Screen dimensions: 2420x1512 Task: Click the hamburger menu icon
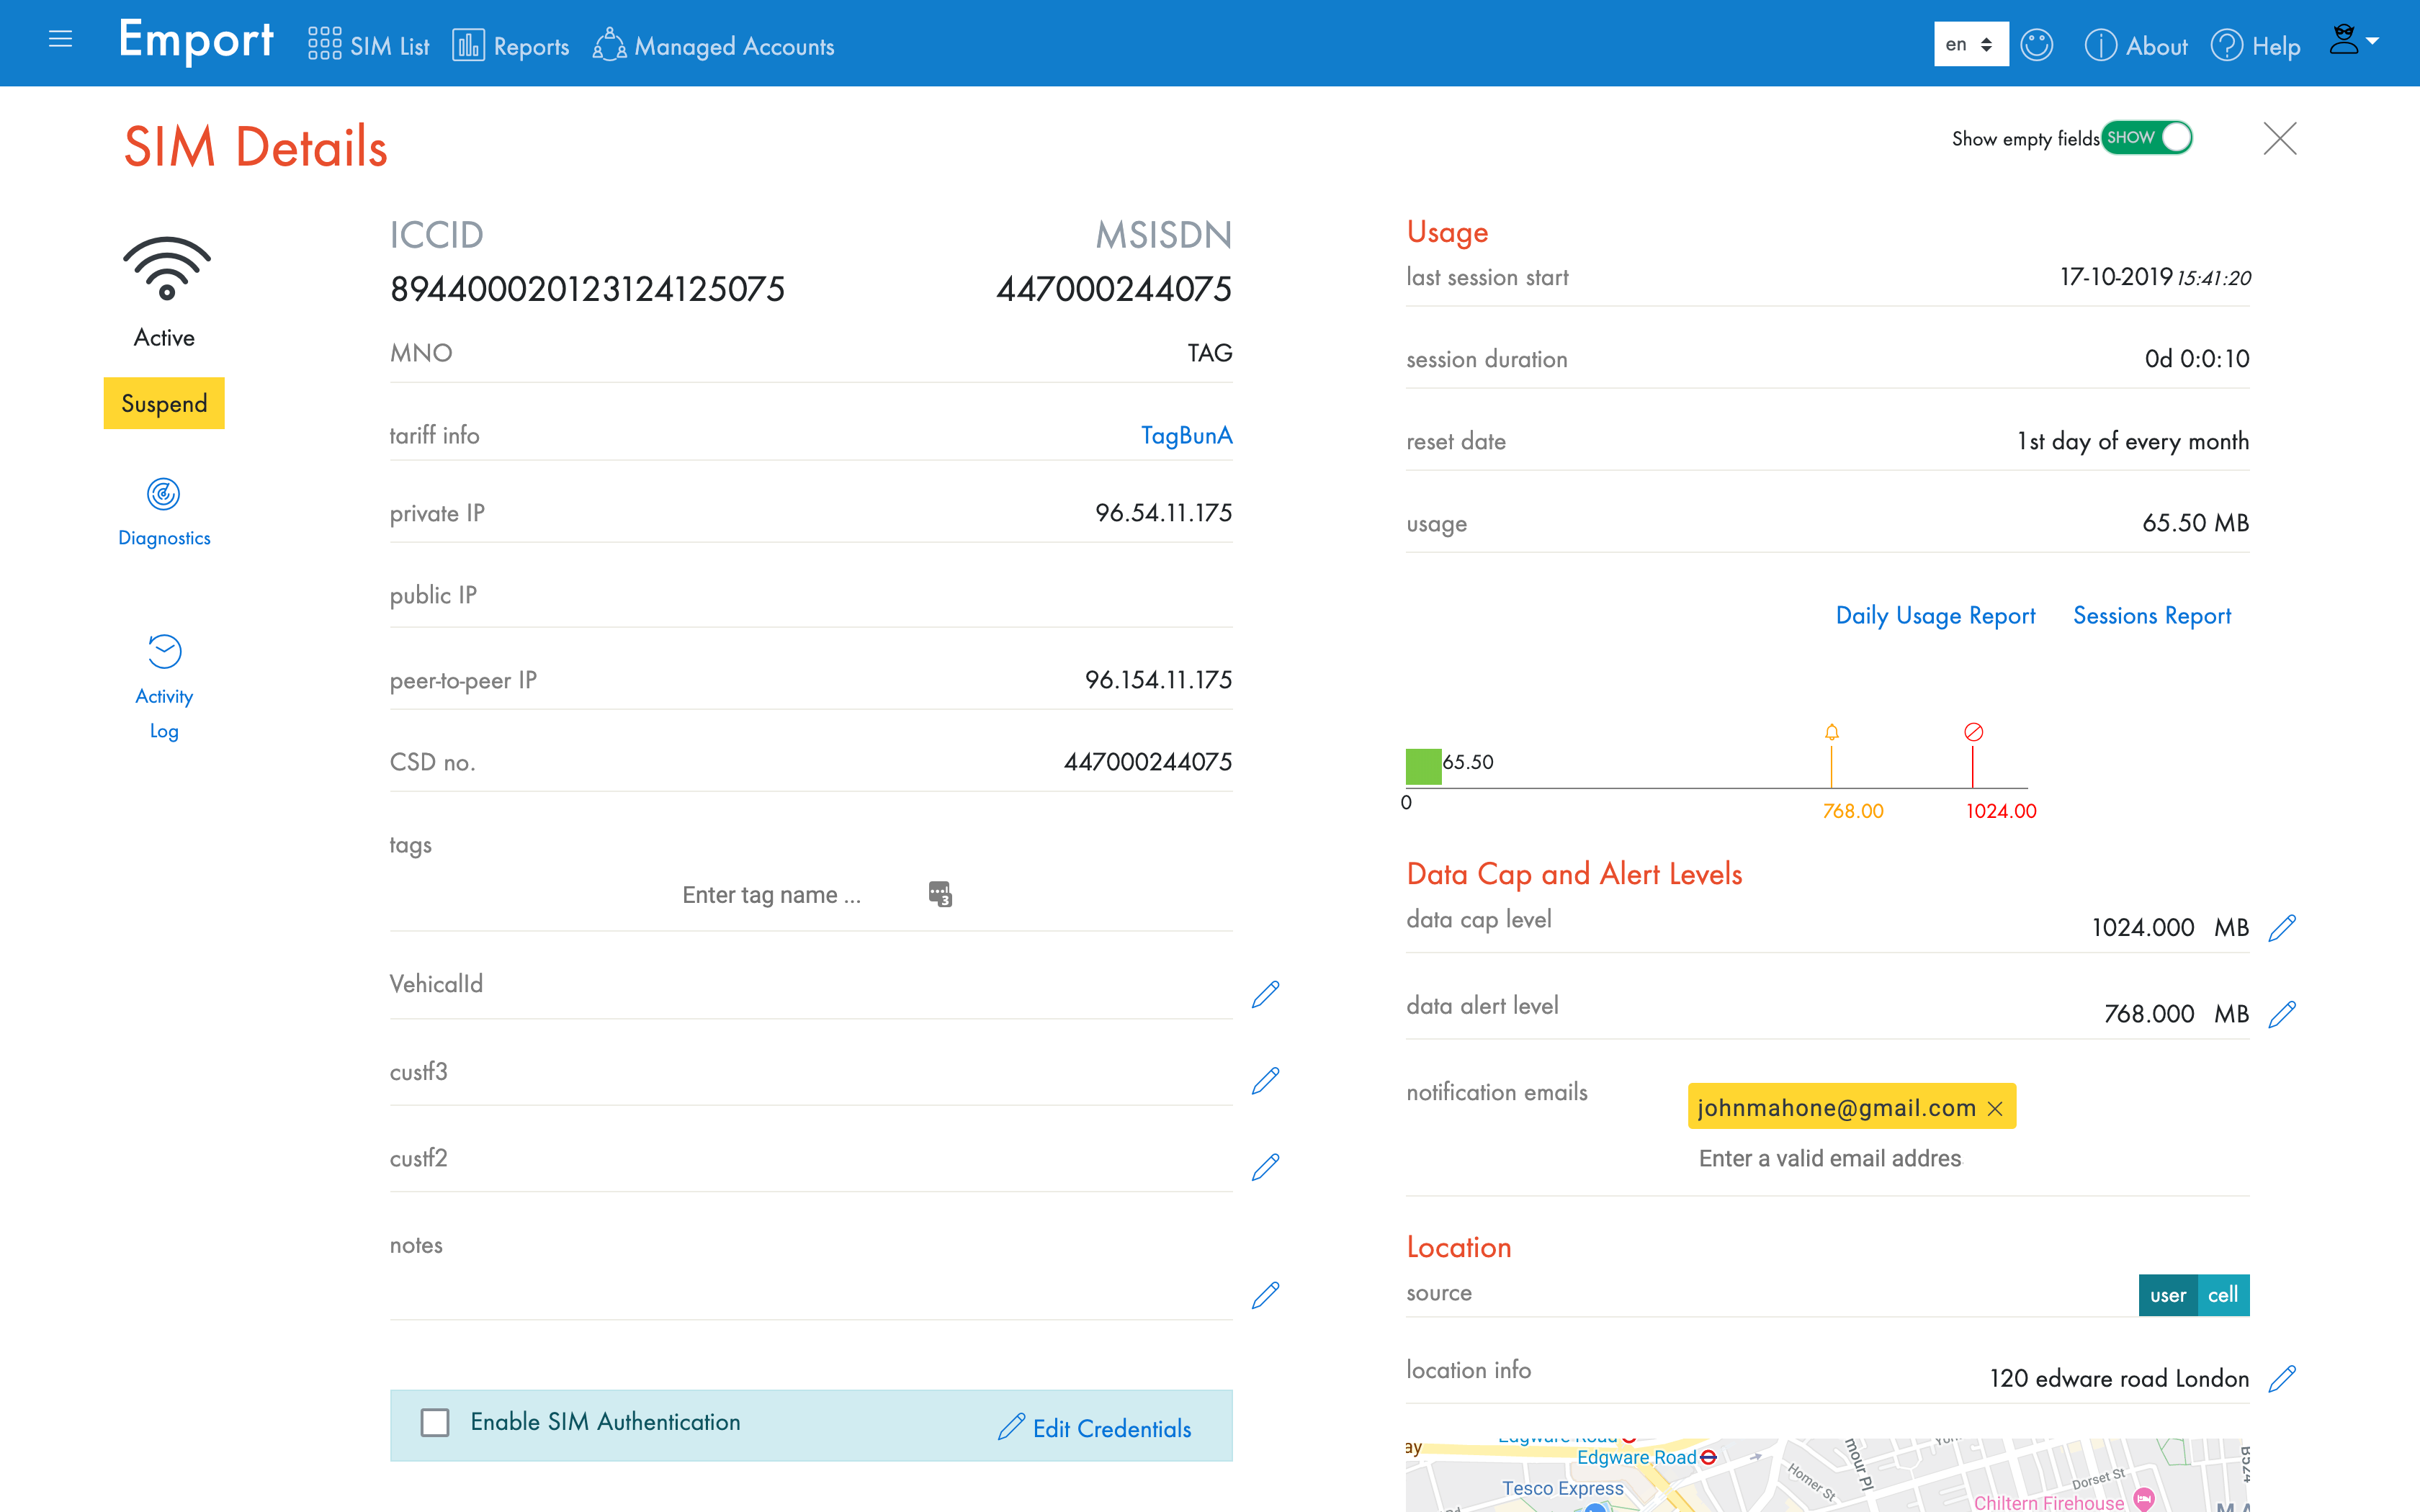tap(60, 40)
